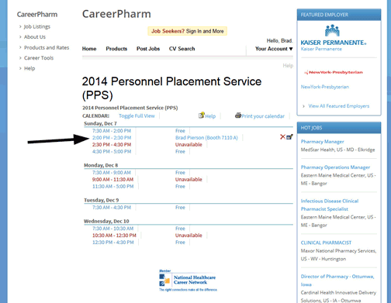Screen dimensions: 391x303
Task: View All Featured Employers link
Action: [x=339, y=106]
